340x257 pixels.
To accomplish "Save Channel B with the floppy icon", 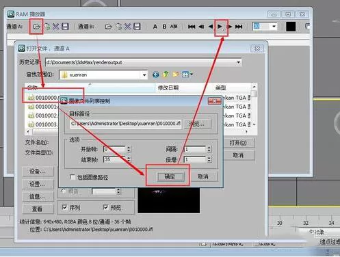I will [137, 27].
